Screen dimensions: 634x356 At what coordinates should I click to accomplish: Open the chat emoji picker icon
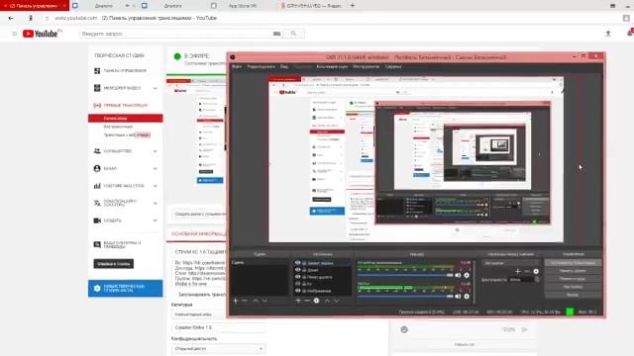[x=404, y=329]
